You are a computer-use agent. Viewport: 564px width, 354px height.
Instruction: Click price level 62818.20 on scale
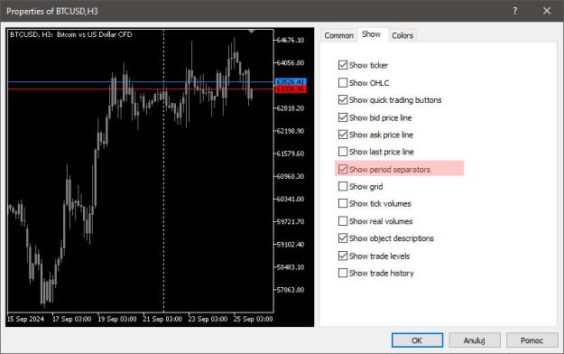point(291,108)
